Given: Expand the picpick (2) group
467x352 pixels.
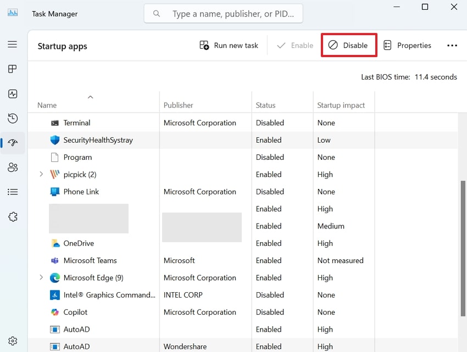Looking at the screenshot, I should 41,174.
